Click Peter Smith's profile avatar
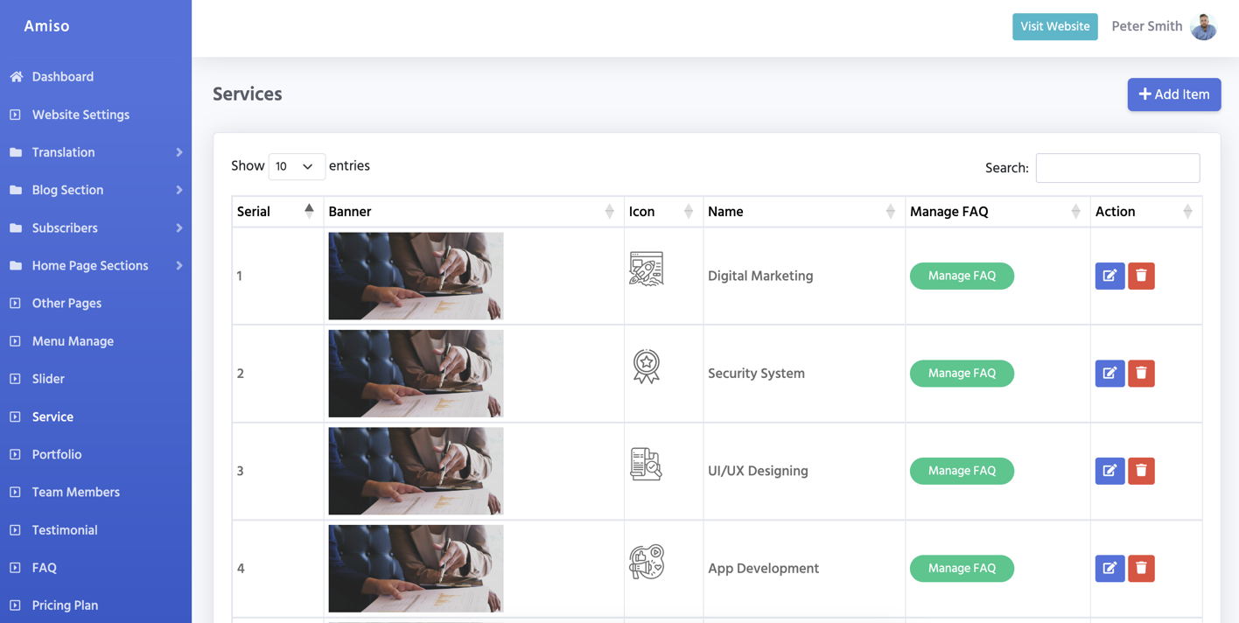The height and width of the screenshot is (623, 1239). coord(1204,26)
